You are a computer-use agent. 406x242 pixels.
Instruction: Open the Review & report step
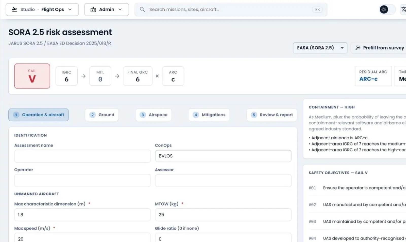272,115
